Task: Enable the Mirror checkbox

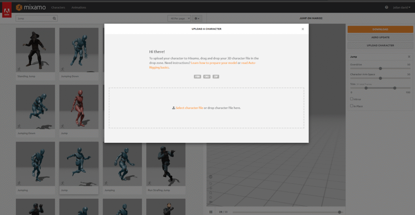Action: point(351,99)
